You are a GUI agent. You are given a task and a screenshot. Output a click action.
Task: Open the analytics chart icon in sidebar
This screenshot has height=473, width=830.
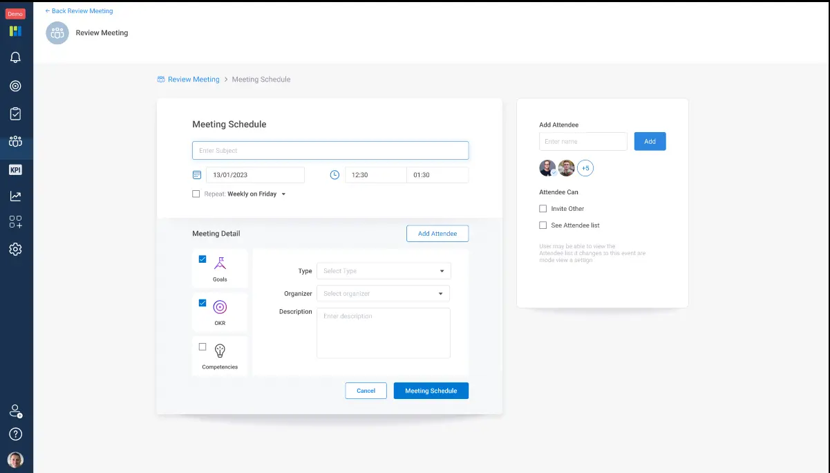pos(15,196)
